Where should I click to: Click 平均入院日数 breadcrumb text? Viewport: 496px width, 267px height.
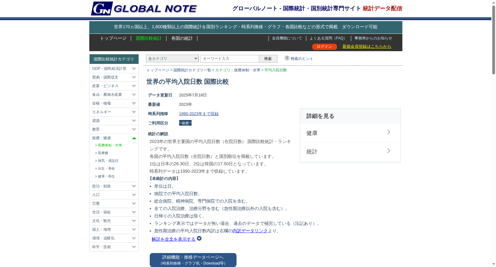[276, 70]
